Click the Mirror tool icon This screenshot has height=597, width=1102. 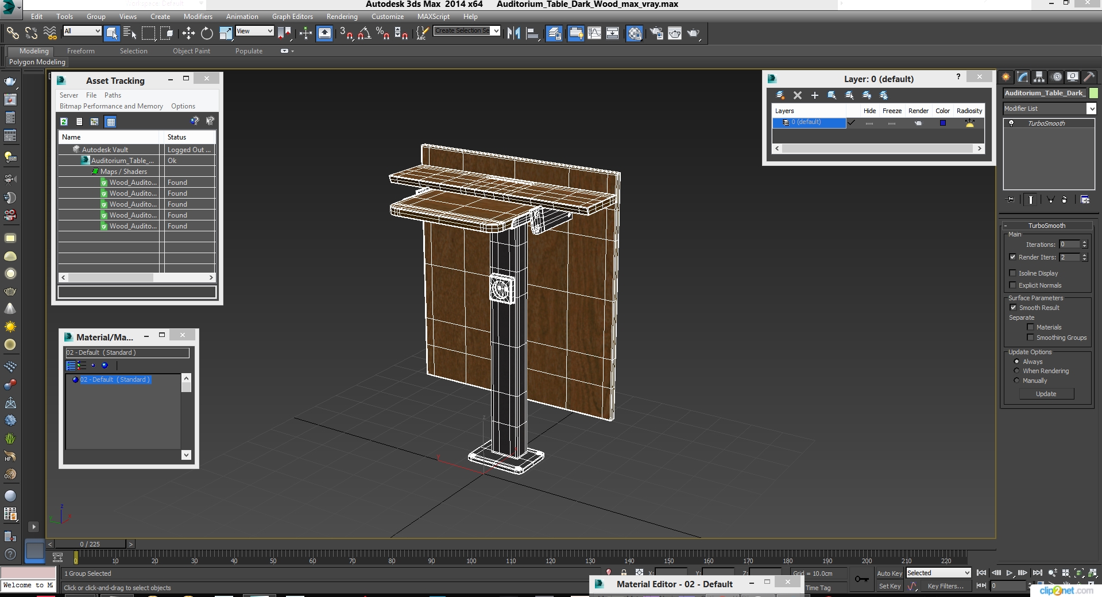point(513,33)
